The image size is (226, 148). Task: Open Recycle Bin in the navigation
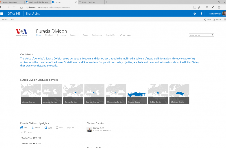point(110,35)
